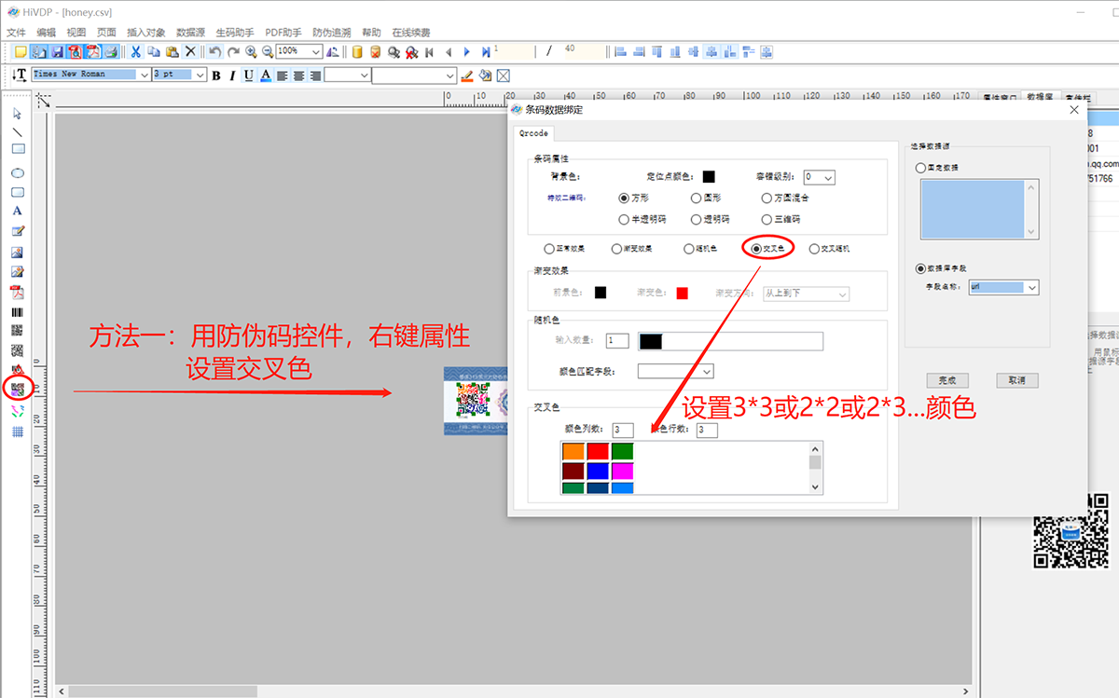Click the New document icon in toolbar
This screenshot has height=698, width=1119.
point(20,52)
